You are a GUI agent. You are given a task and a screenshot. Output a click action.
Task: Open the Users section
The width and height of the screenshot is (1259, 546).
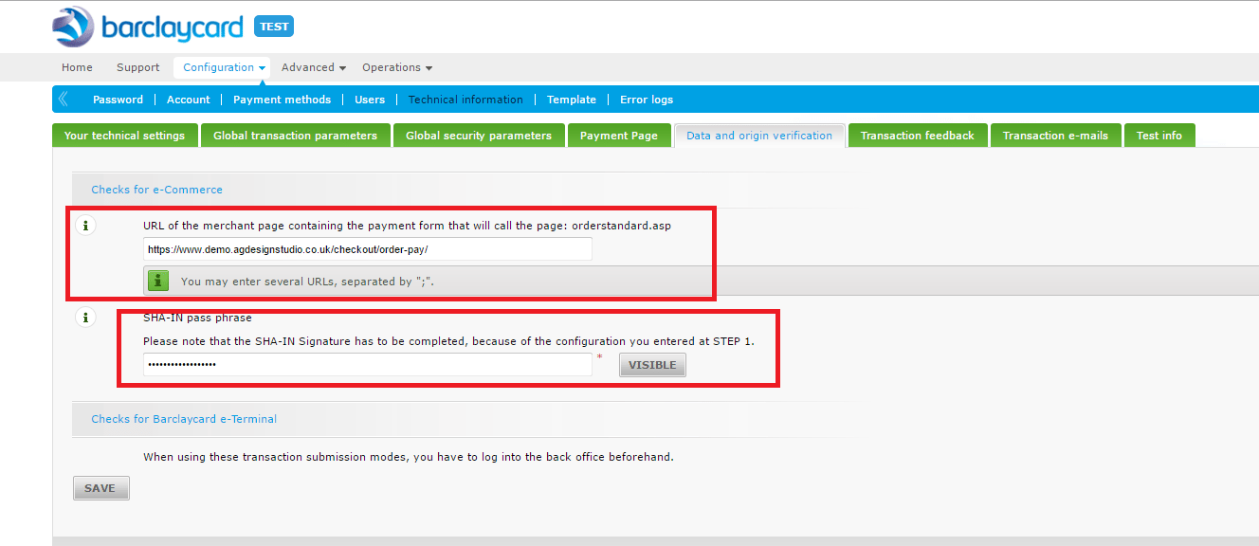(370, 100)
